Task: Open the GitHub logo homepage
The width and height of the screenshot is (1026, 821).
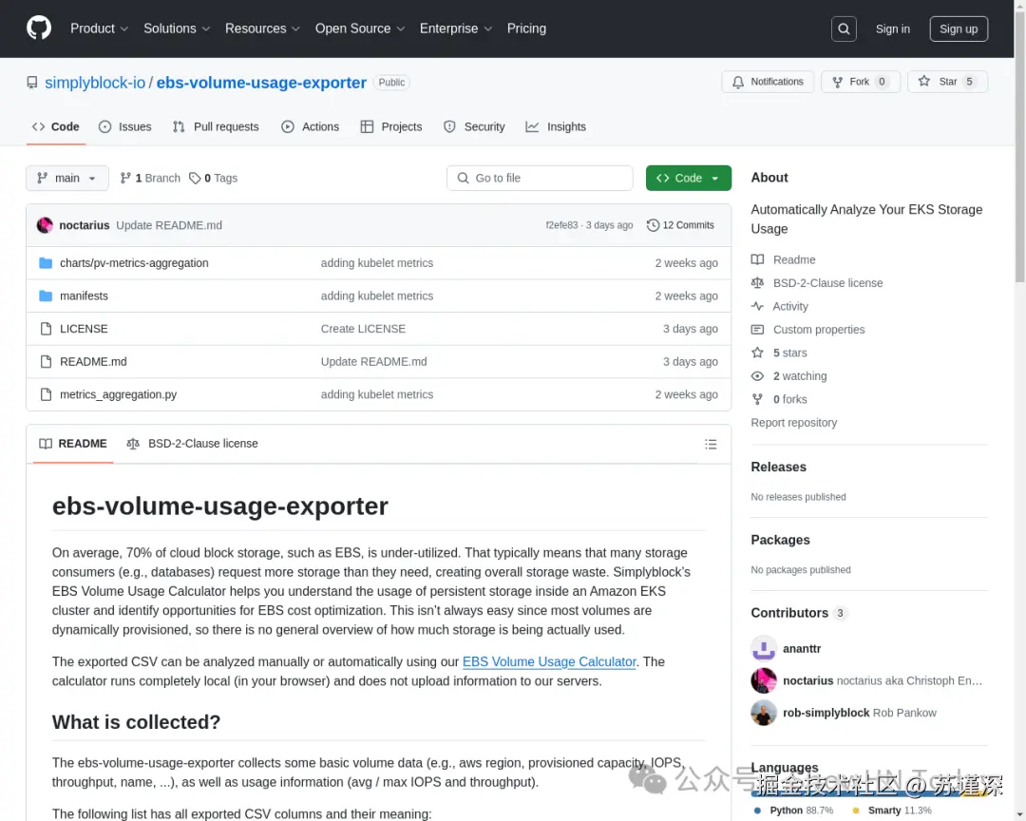Action: 39,29
